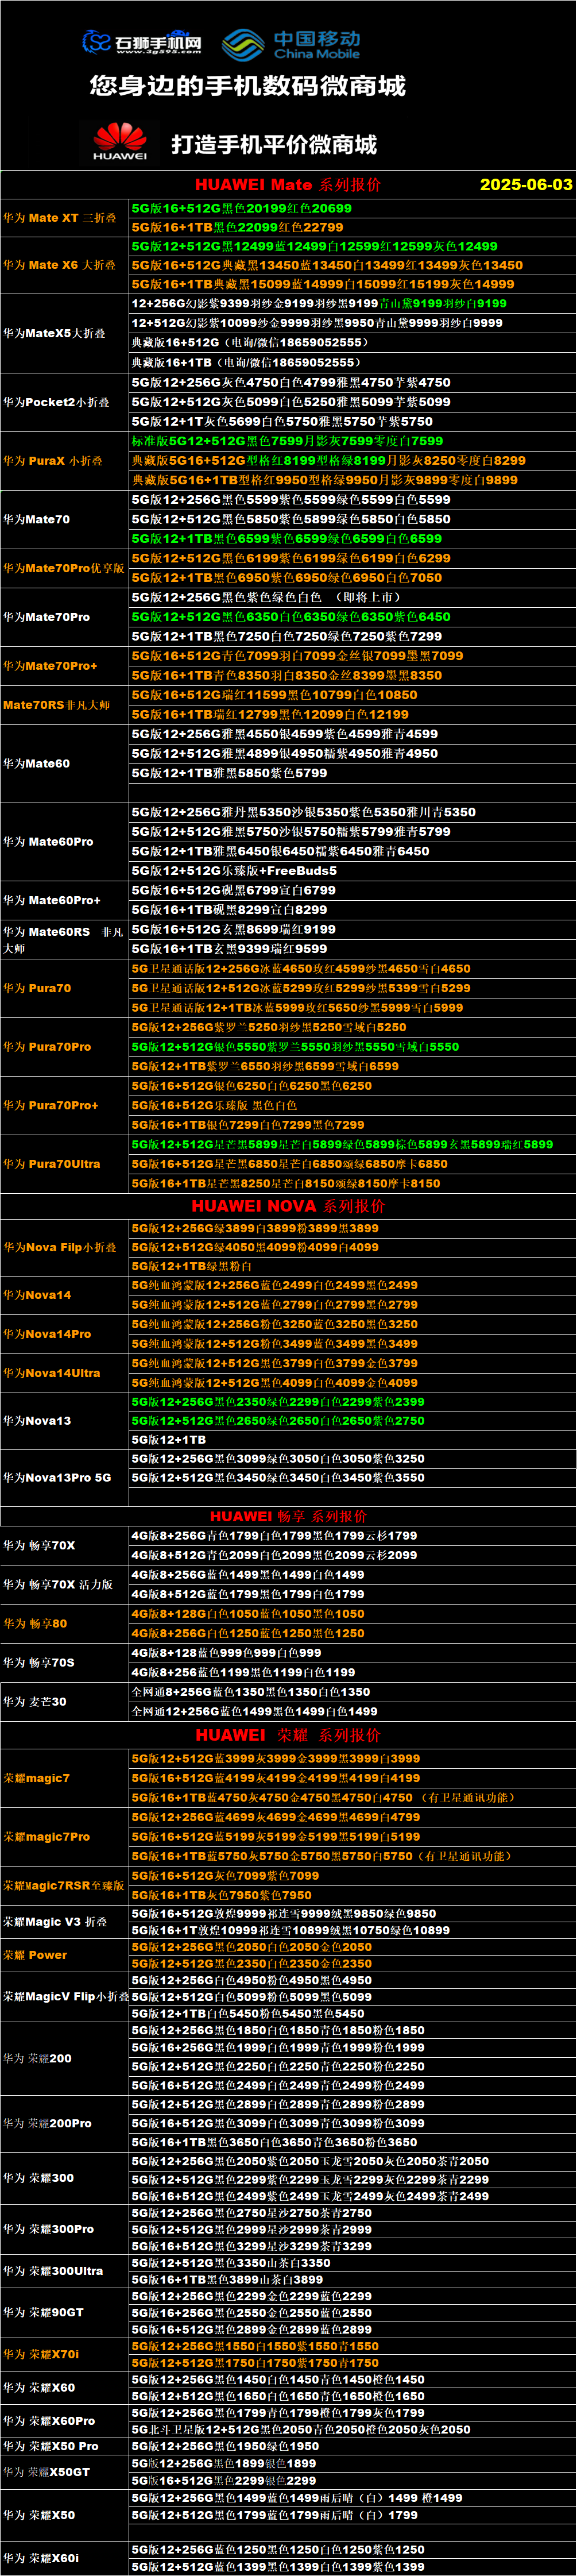Click the 华为 畅享70X 活力版 model cell
The width and height of the screenshot is (577, 2576).
tap(65, 1585)
